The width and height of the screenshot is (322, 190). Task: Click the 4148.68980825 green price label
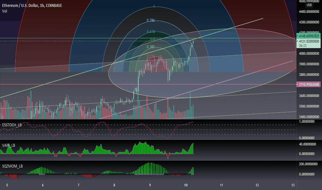309,36
